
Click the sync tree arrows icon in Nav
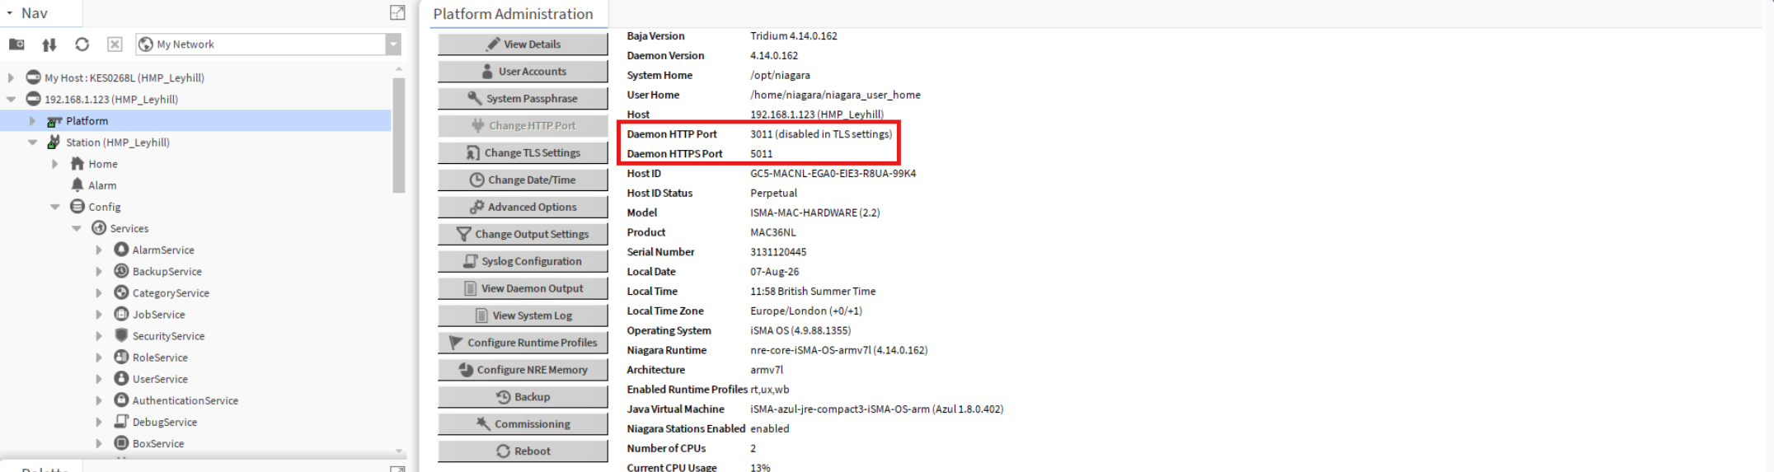[x=49, y=44]
